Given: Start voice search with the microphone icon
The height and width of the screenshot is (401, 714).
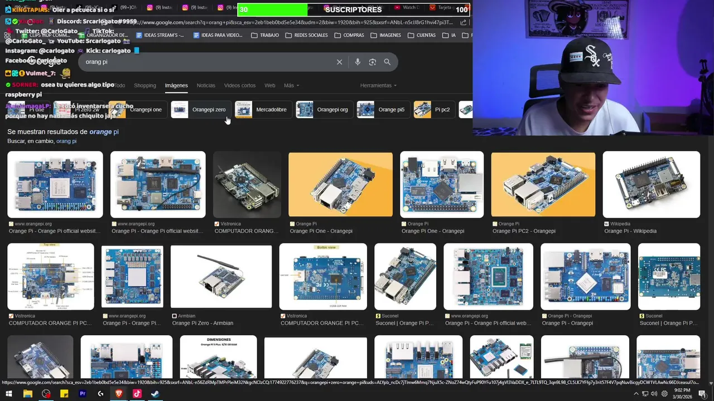Looking at the screenshot, I should (358, 62).
